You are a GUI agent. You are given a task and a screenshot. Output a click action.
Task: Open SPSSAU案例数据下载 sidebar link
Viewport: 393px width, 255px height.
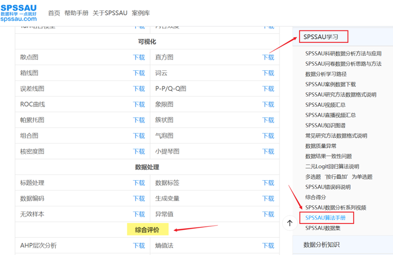coord(331,84)
